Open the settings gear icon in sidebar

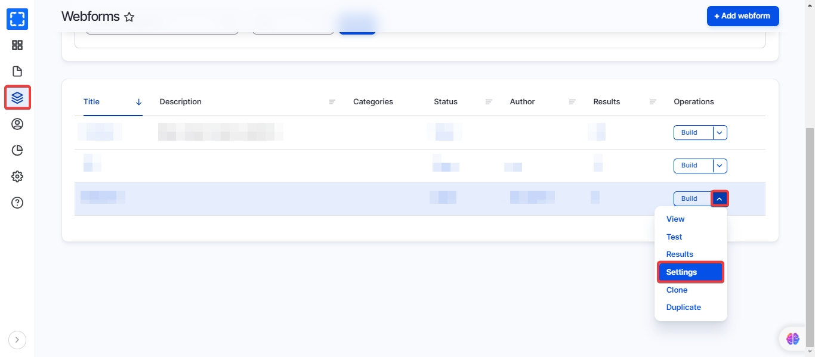(17, 176)
